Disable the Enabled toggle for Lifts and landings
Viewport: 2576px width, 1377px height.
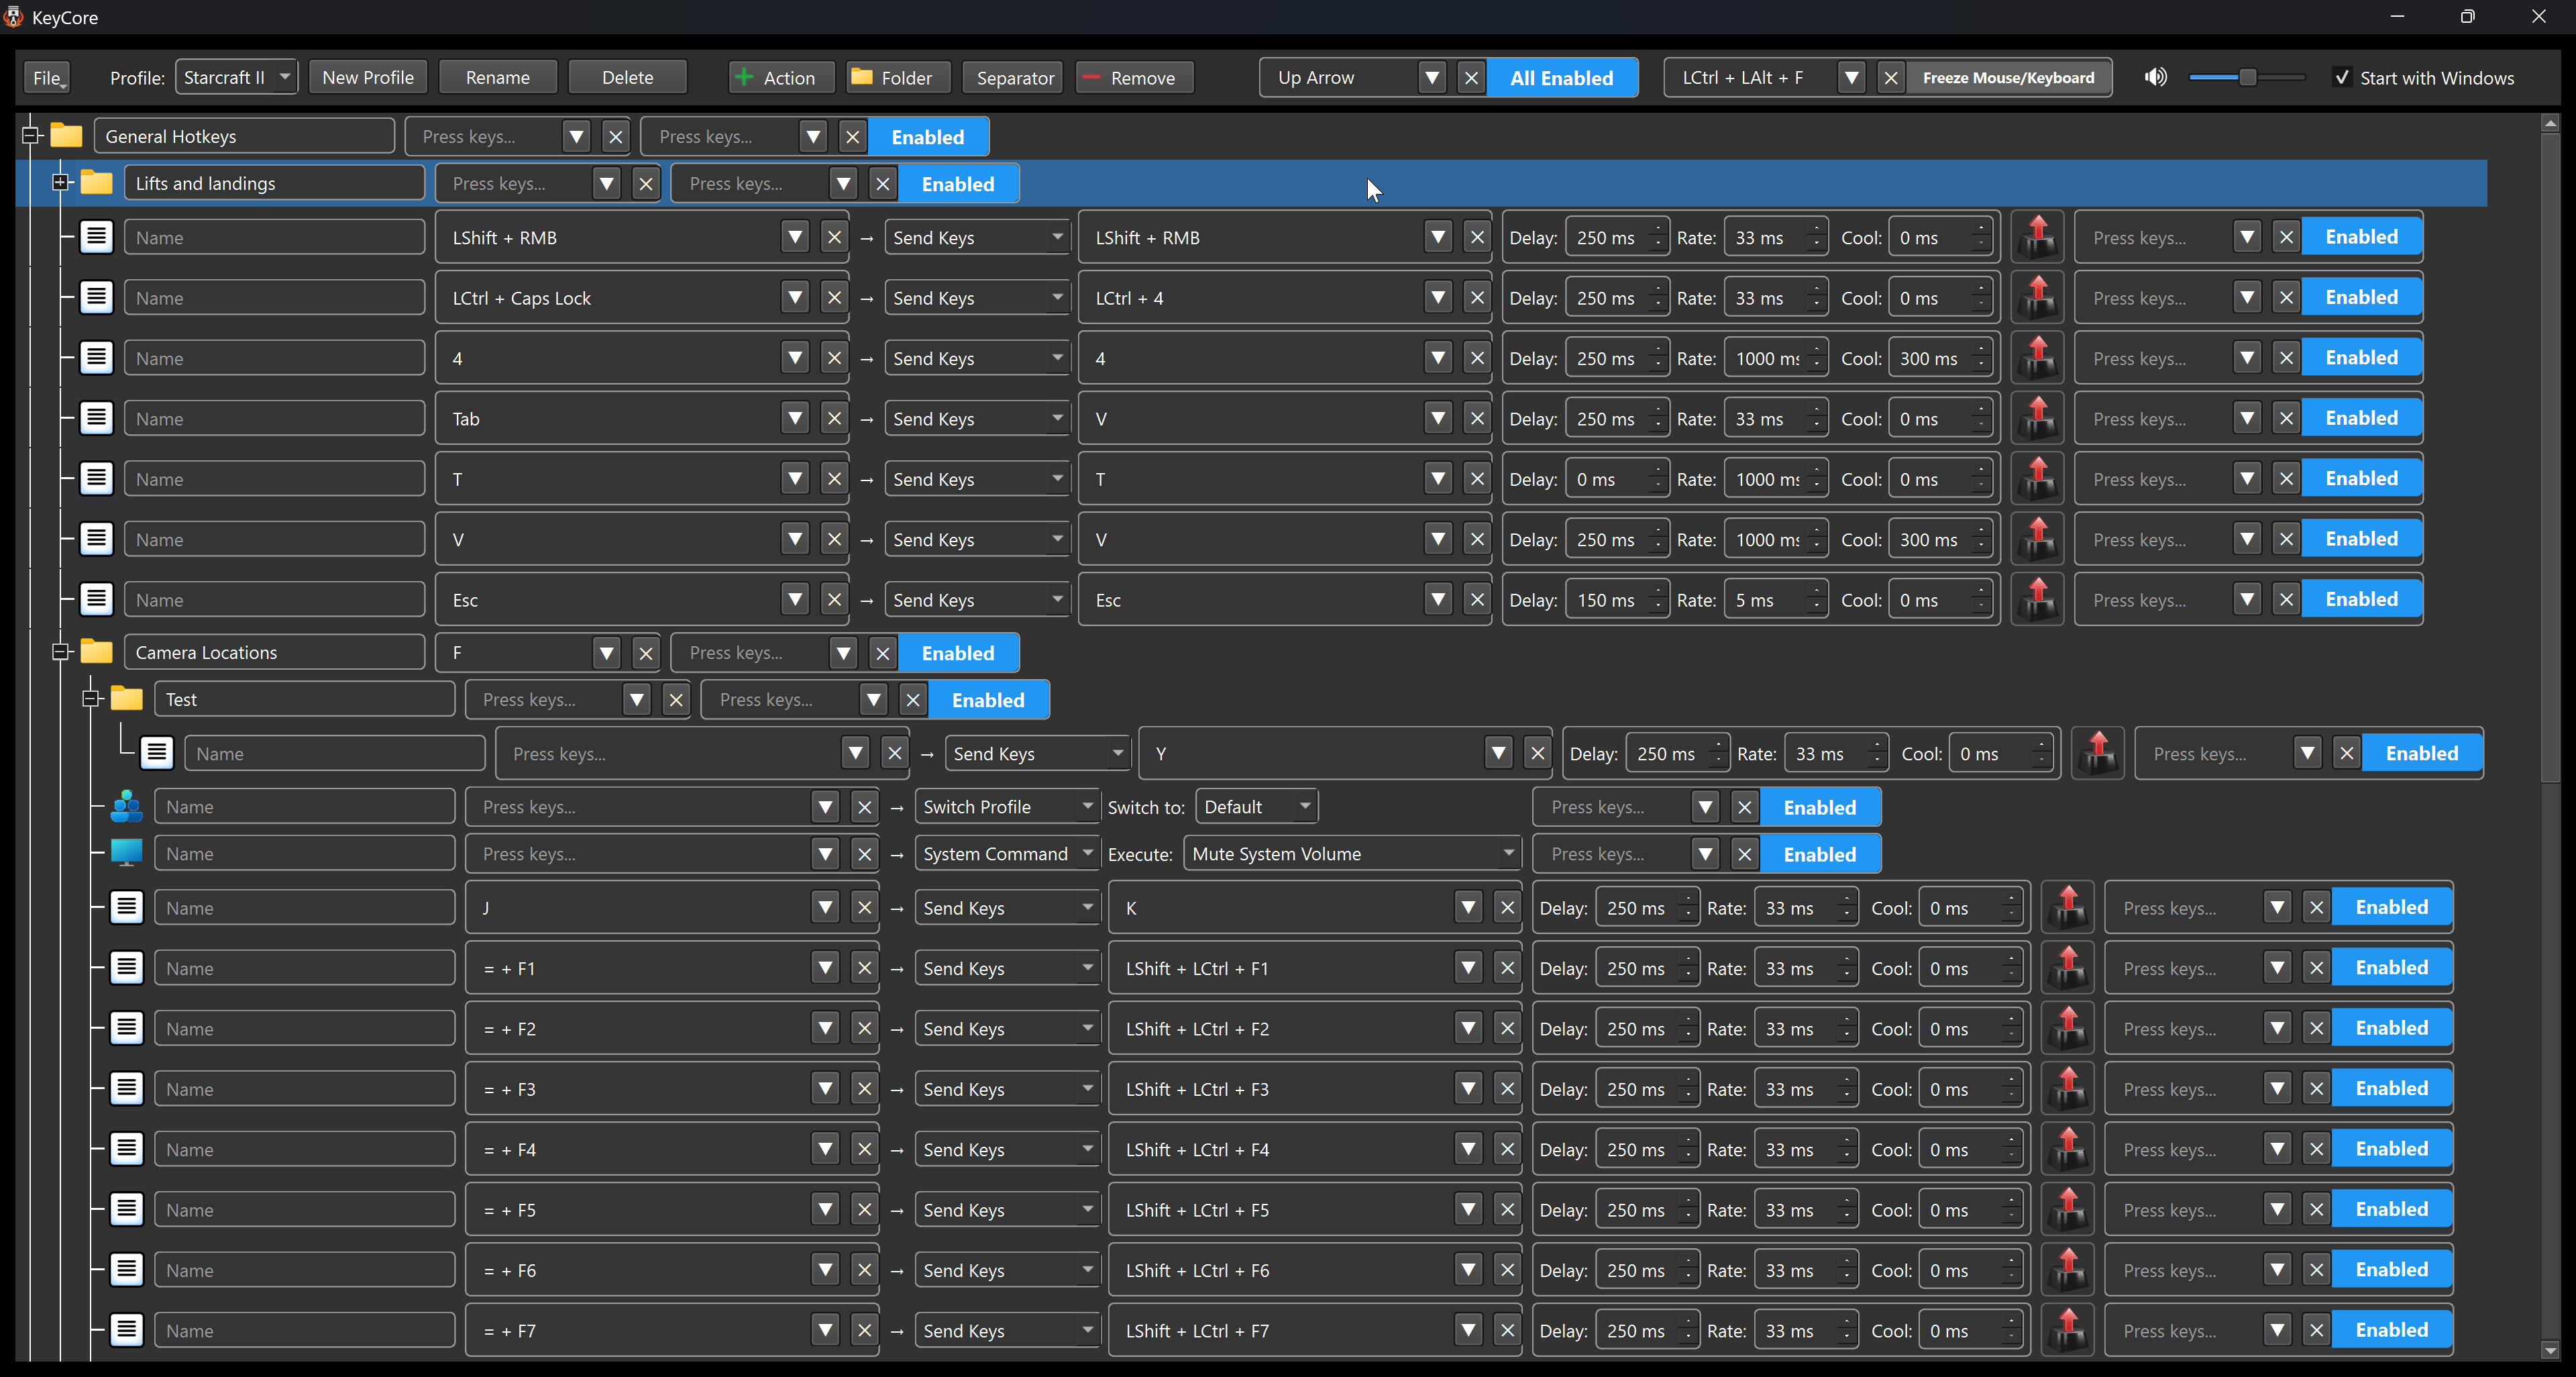tap(957, 183)
